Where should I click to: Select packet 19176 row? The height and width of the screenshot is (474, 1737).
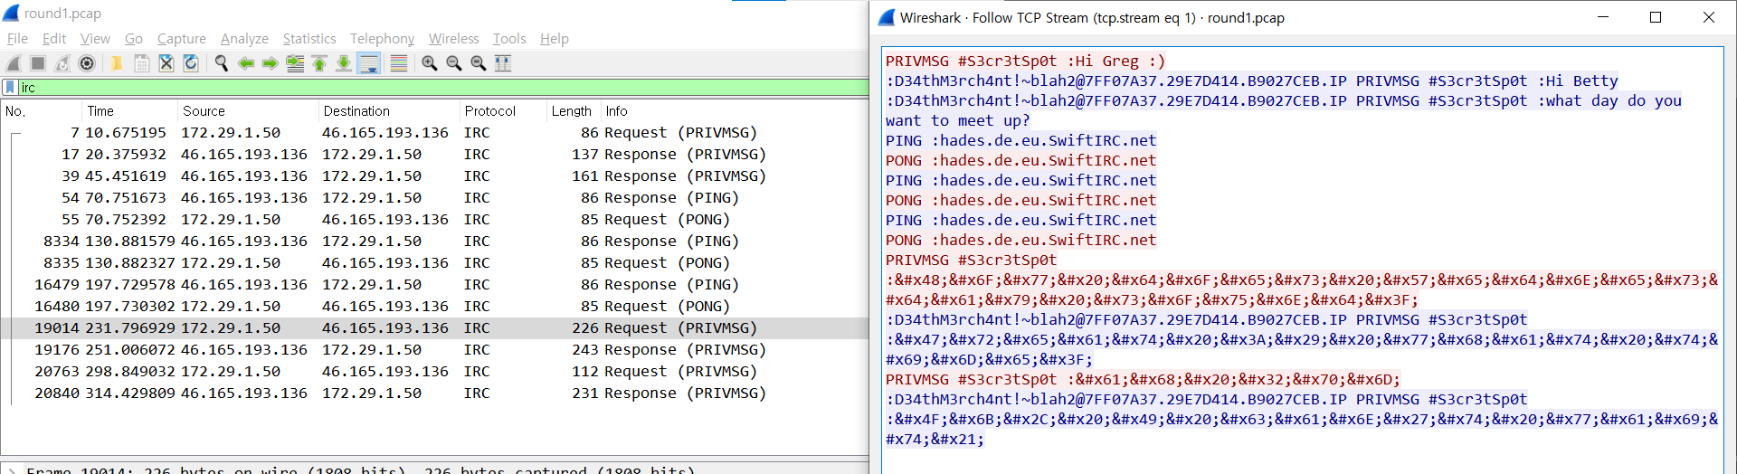434,350
